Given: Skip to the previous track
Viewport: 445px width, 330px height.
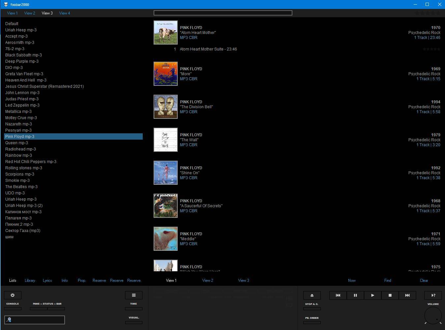Looking at the screenshot, I should 338,295.
